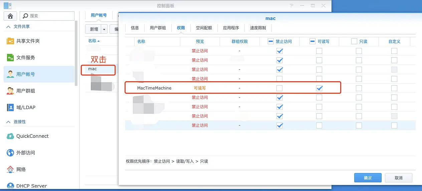Image resolution: width=422 pixels, height=191 pixels.
Task: Maximize the 控制面板 window
Action: coord(313,6)
